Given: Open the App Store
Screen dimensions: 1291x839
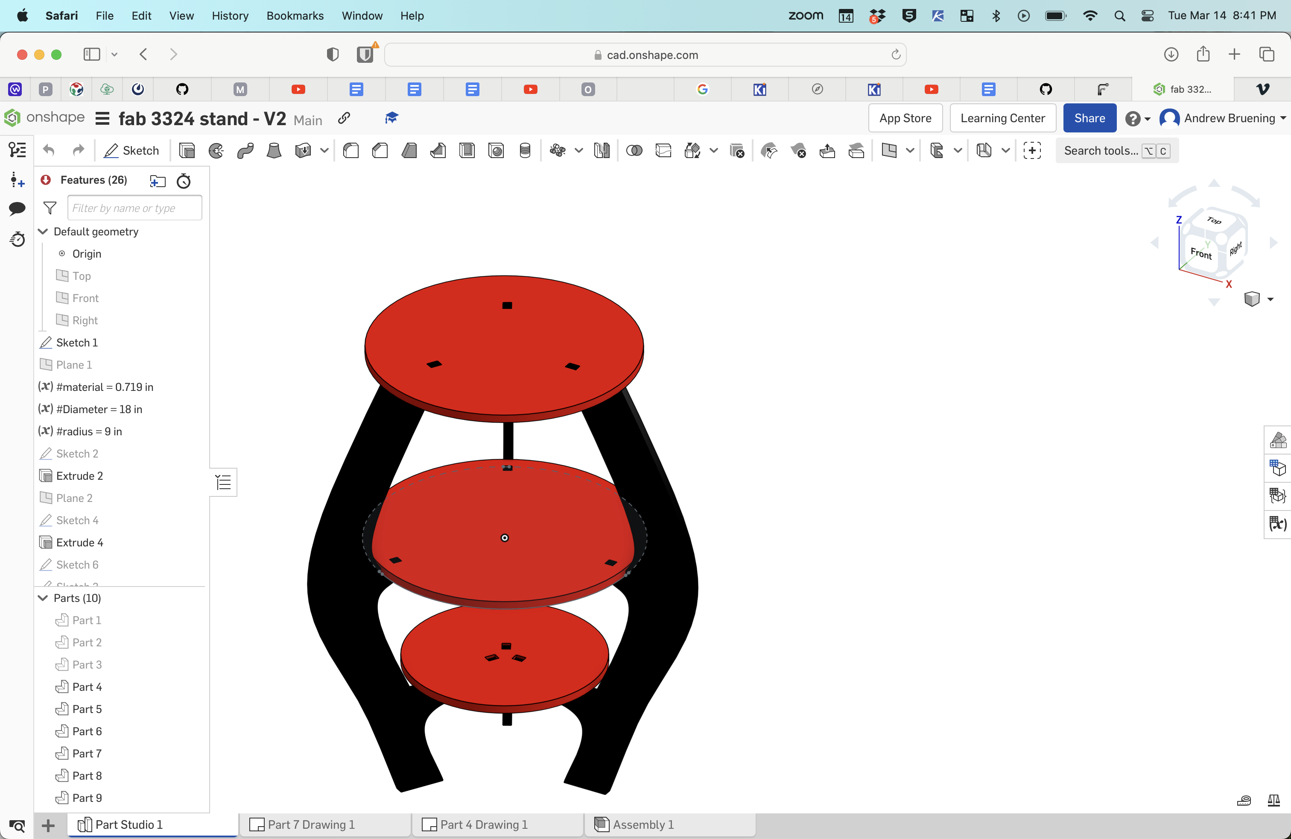Looking at the screenshot, I should click(905, 118).
